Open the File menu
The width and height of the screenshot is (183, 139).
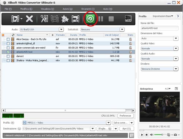tap(8, 9)
